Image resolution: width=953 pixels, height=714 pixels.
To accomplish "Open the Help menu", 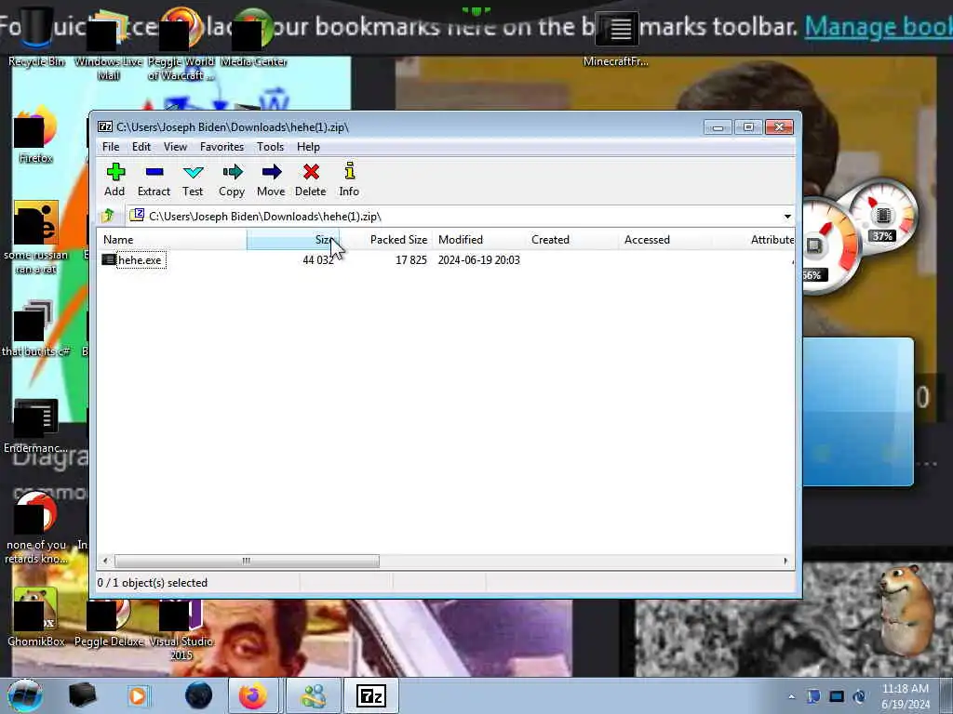I will [x=308, y=147].
